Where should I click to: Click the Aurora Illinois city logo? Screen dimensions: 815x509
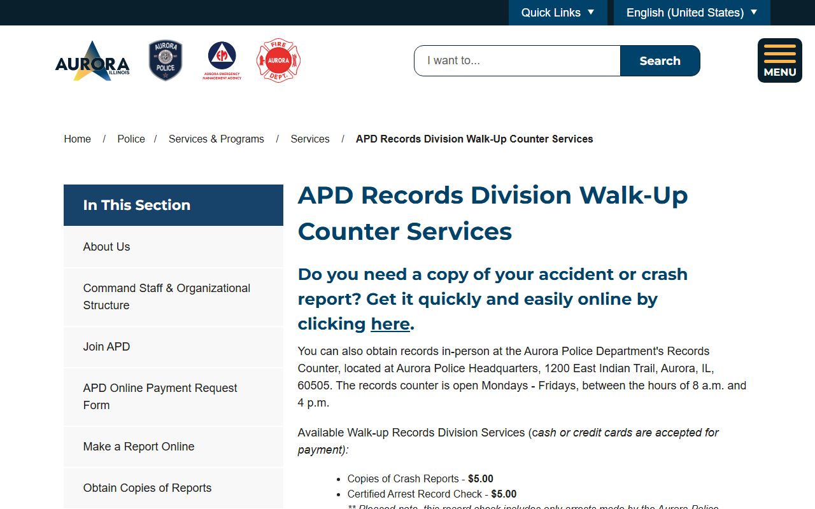point(92,60)
